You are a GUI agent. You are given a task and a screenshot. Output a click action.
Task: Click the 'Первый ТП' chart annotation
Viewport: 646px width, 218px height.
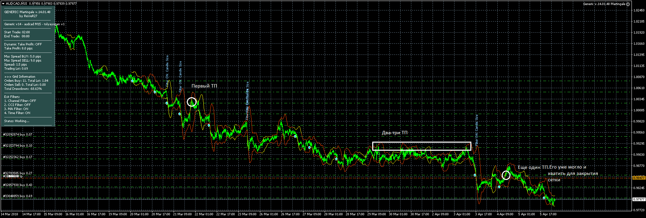point(204,86)
